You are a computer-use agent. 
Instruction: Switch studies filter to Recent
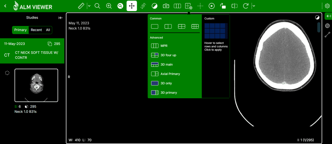tap(36, 30)
